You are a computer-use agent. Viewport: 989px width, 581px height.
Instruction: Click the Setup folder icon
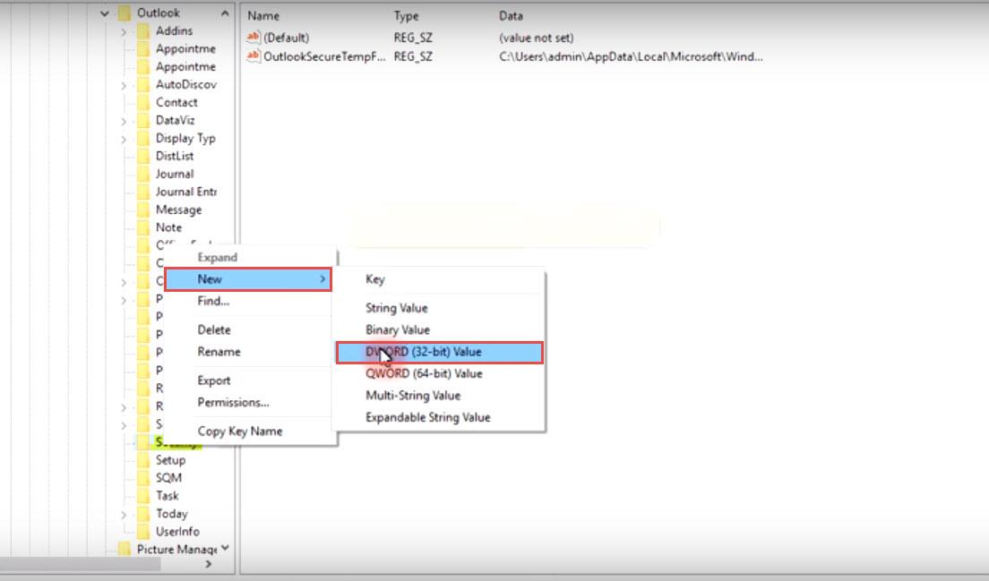tap(142, 460)
